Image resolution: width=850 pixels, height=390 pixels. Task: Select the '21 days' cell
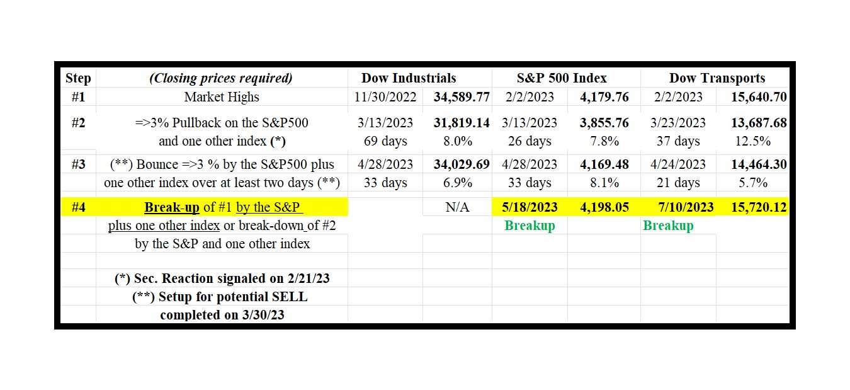[678, 183]
